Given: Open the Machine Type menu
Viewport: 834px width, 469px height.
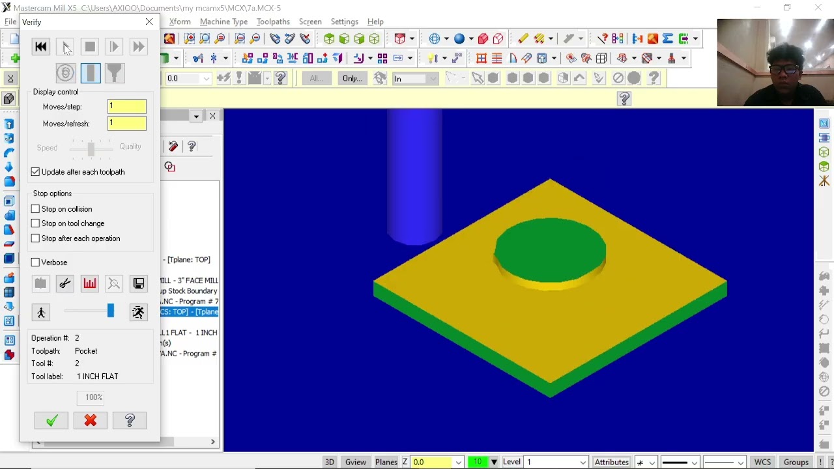Looking at the screenshot, I should pyautogui.click(x=223, y=21).
